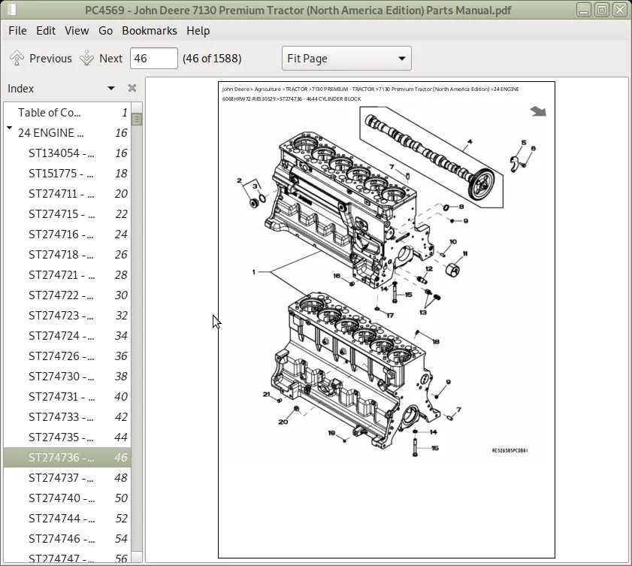Select index entry ST274730

(x=68, y=376)
